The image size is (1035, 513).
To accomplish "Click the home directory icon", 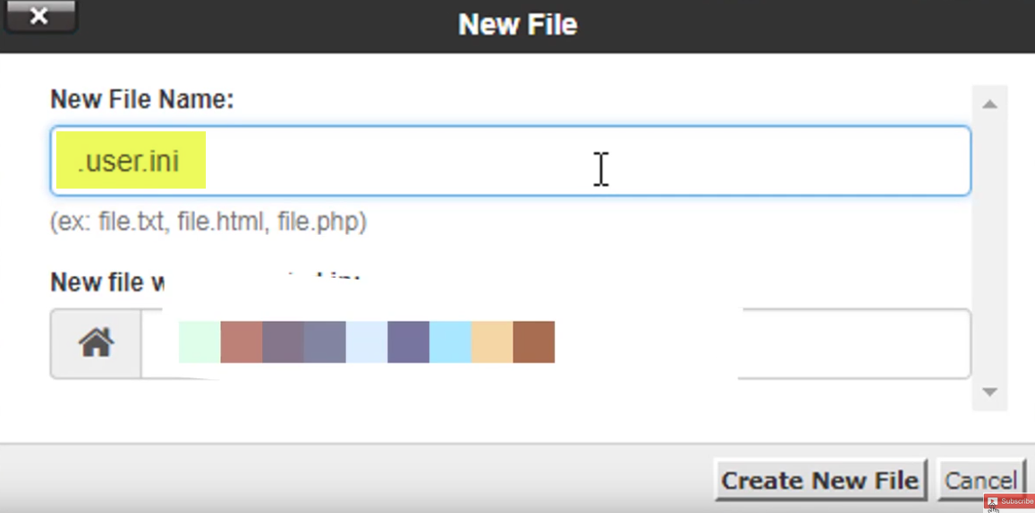I will [x=96, y=343].
